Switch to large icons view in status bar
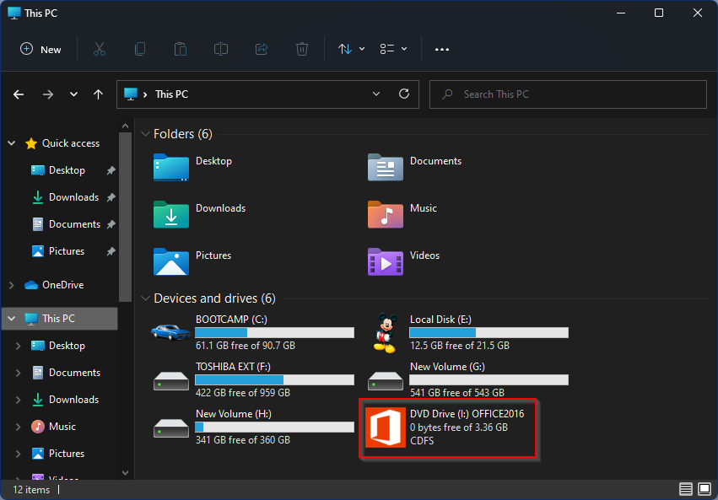Image resolution: width=718 pixels, height=500 pixels. pos(704,489)
